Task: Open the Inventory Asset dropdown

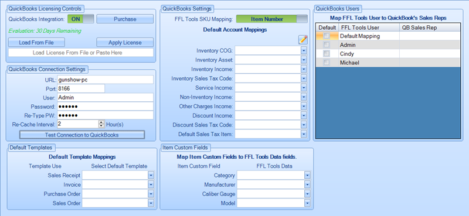Action: point(304,60)
